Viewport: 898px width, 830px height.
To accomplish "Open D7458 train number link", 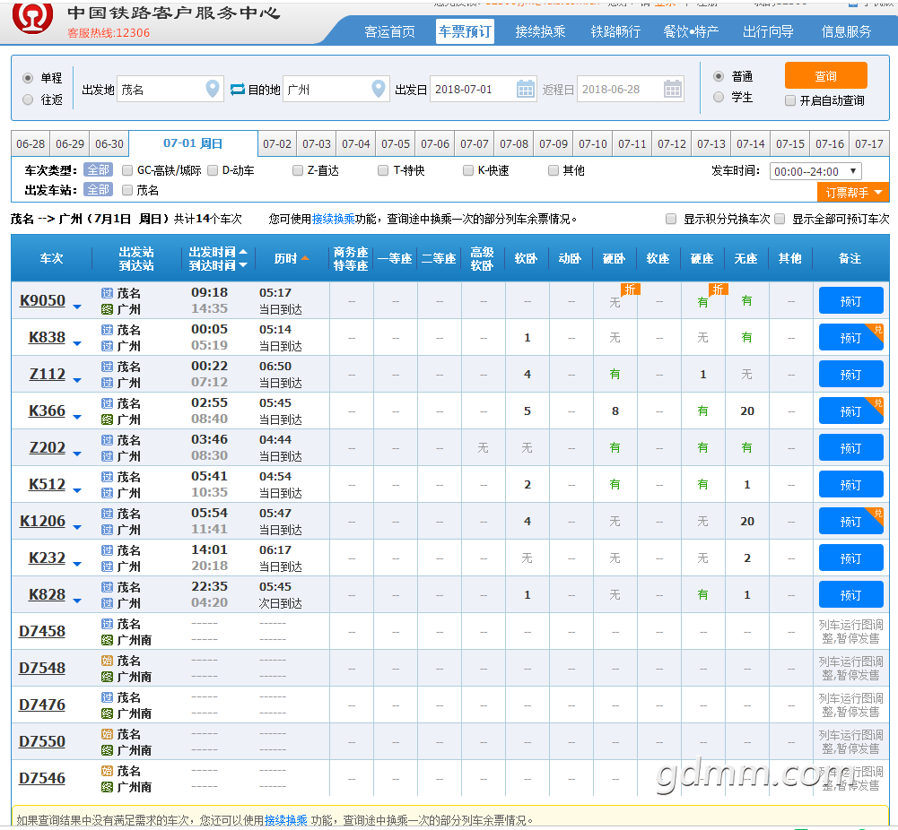I will (42, 631).
